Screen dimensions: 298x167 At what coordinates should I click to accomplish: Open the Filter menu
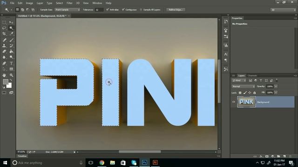pos(69,3)
